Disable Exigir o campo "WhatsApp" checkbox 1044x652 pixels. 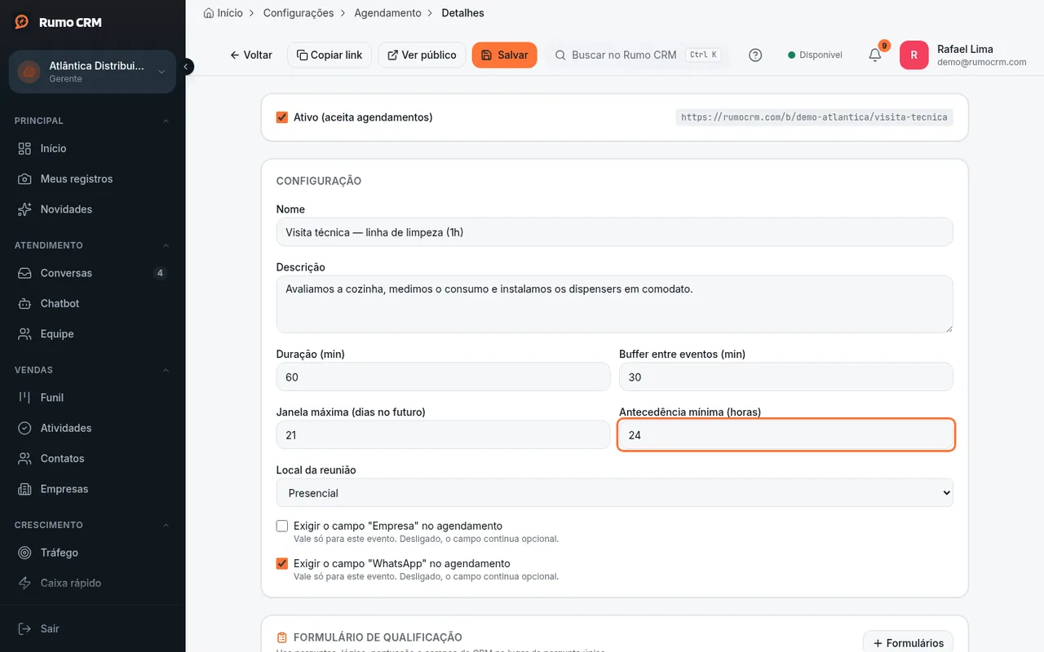click(x=282, y=563)
